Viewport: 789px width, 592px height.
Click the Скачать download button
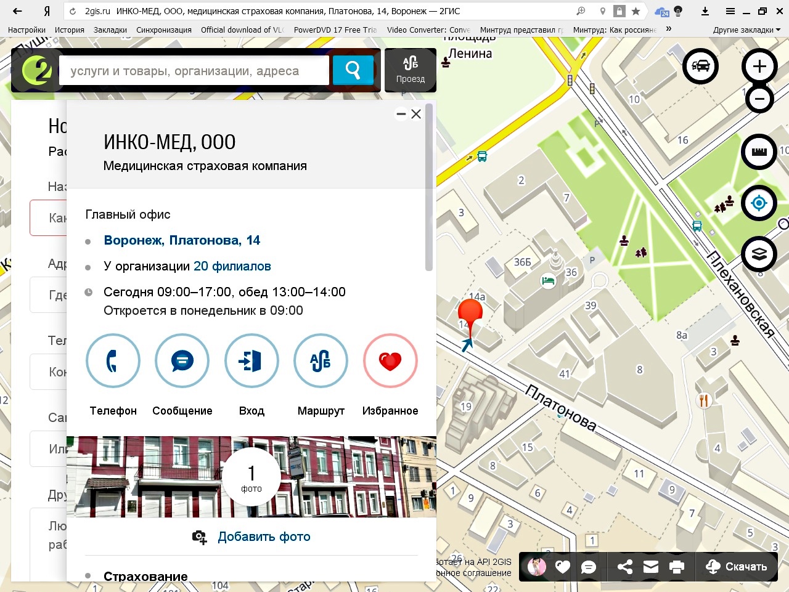click(737, 567)
